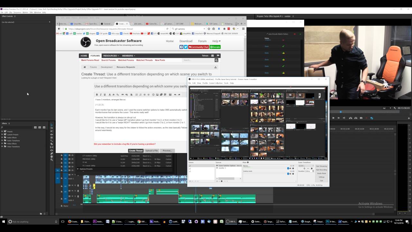Open OBS transition properties gear

[312, 169]
